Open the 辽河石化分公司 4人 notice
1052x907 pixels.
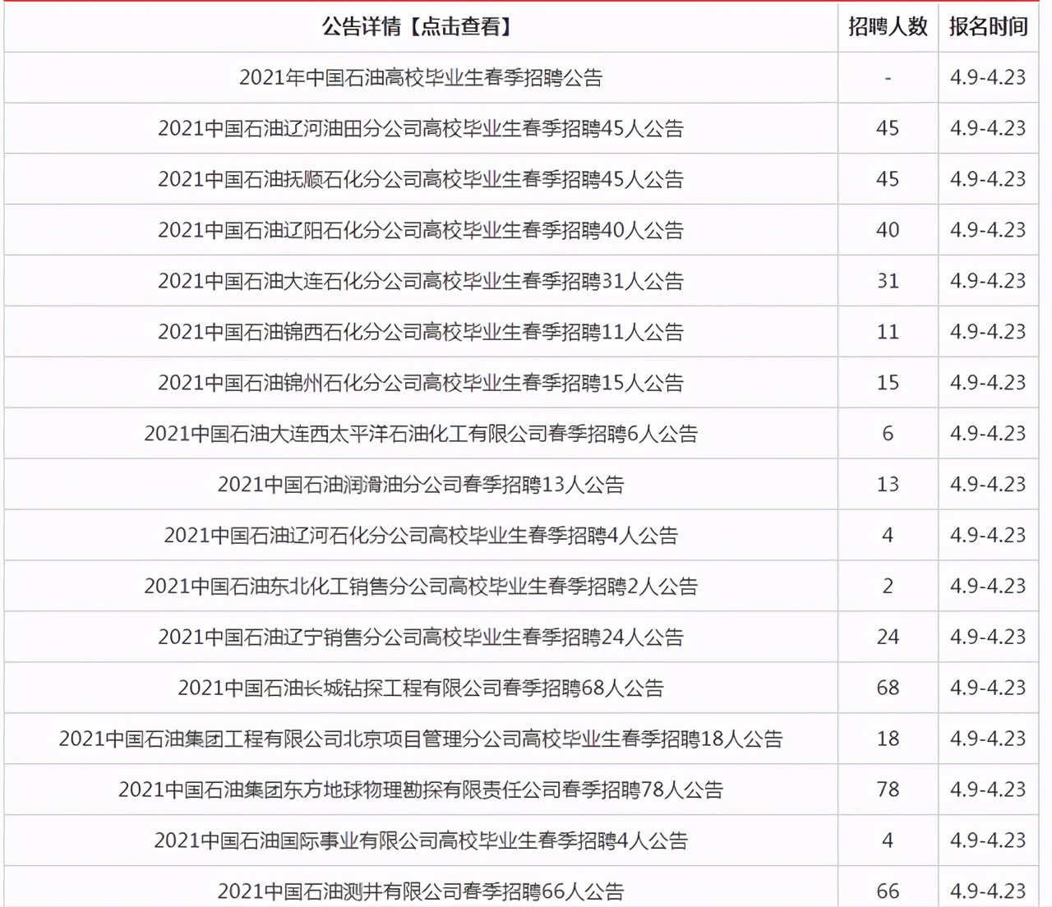tap(421, 536)
